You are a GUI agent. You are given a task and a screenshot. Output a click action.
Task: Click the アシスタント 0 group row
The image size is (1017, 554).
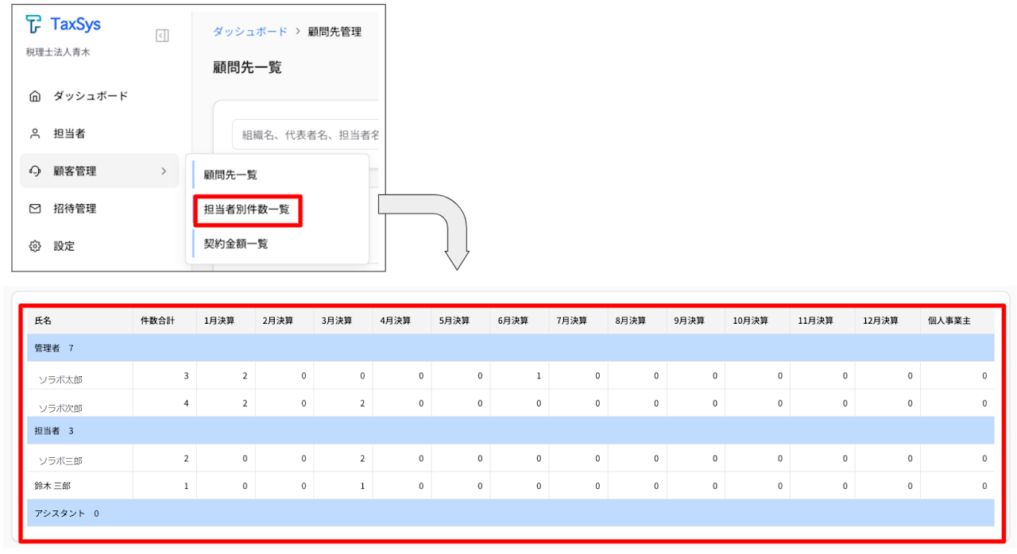point(510,513)
